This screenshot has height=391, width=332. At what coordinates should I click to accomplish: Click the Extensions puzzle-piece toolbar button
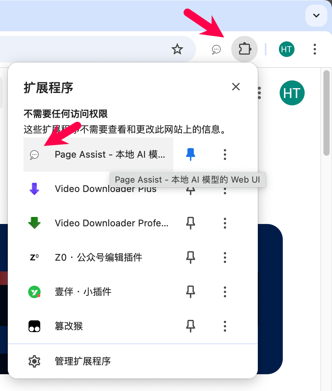click(x=245, y=49)
